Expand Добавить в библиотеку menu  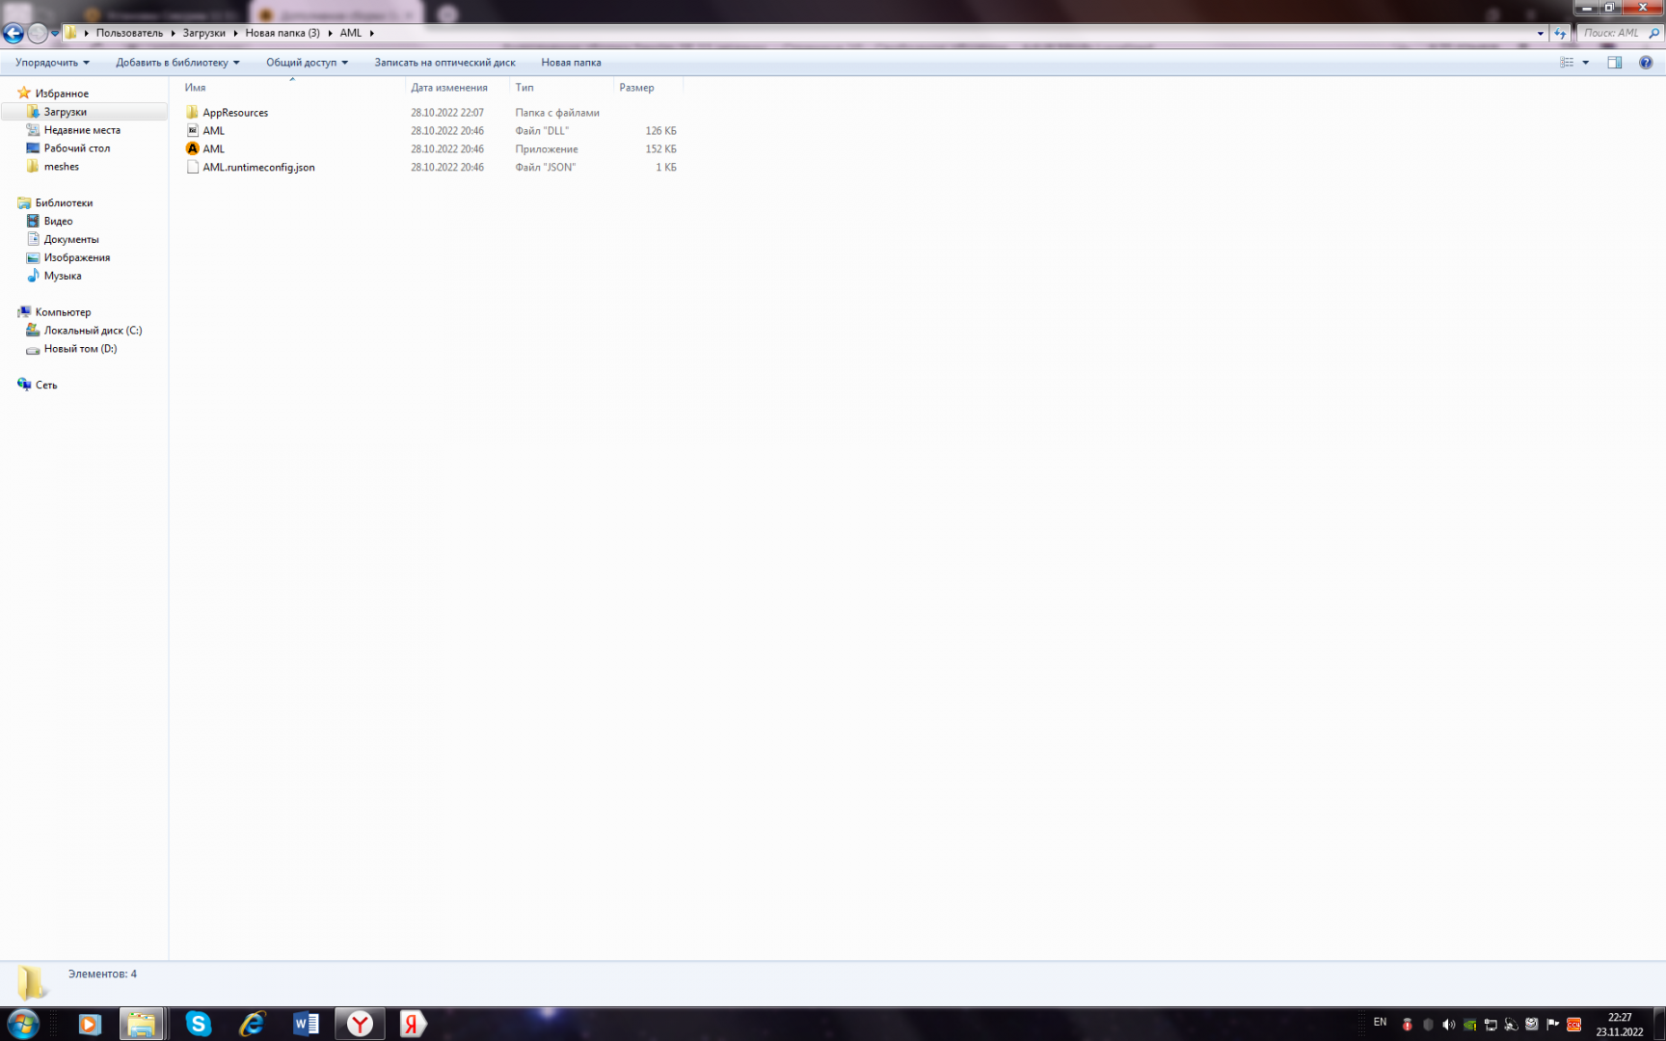coord(177,63)
